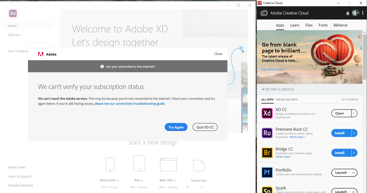Select Home in the XD sidebar
Viewport: 367px width, 193px height.
(x=28, y=26)
